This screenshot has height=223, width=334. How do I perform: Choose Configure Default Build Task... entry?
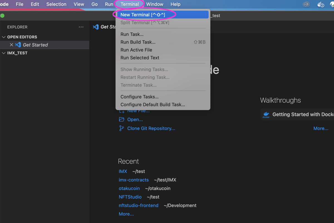[x=163, y=105]
